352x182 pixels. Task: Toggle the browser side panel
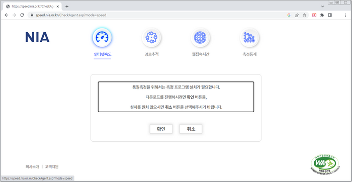[x=330, y=15]
